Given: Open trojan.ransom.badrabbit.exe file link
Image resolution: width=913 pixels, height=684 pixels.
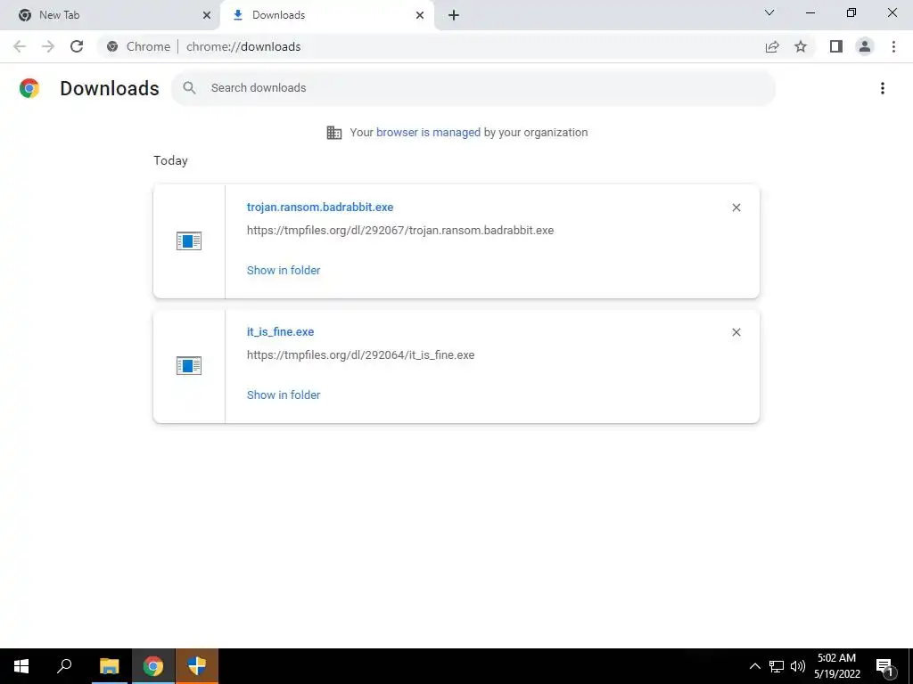Looking at the screenshot, I should [320, 207].
